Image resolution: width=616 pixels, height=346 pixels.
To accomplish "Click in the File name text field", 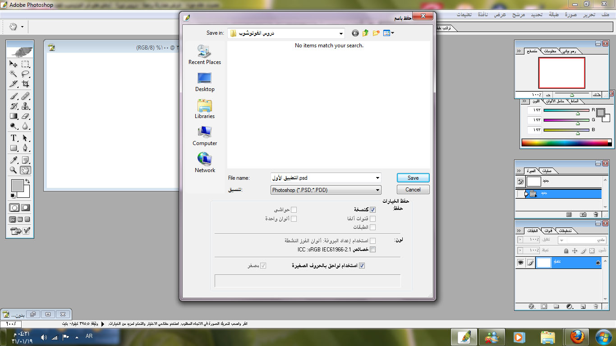I will [322, 178].
